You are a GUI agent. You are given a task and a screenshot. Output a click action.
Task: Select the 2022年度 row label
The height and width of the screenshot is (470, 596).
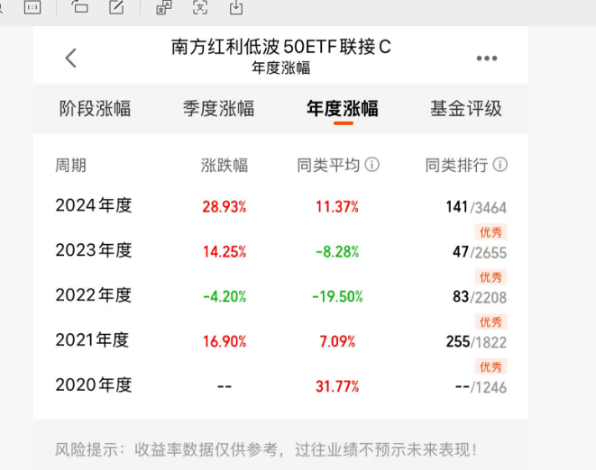94,295
